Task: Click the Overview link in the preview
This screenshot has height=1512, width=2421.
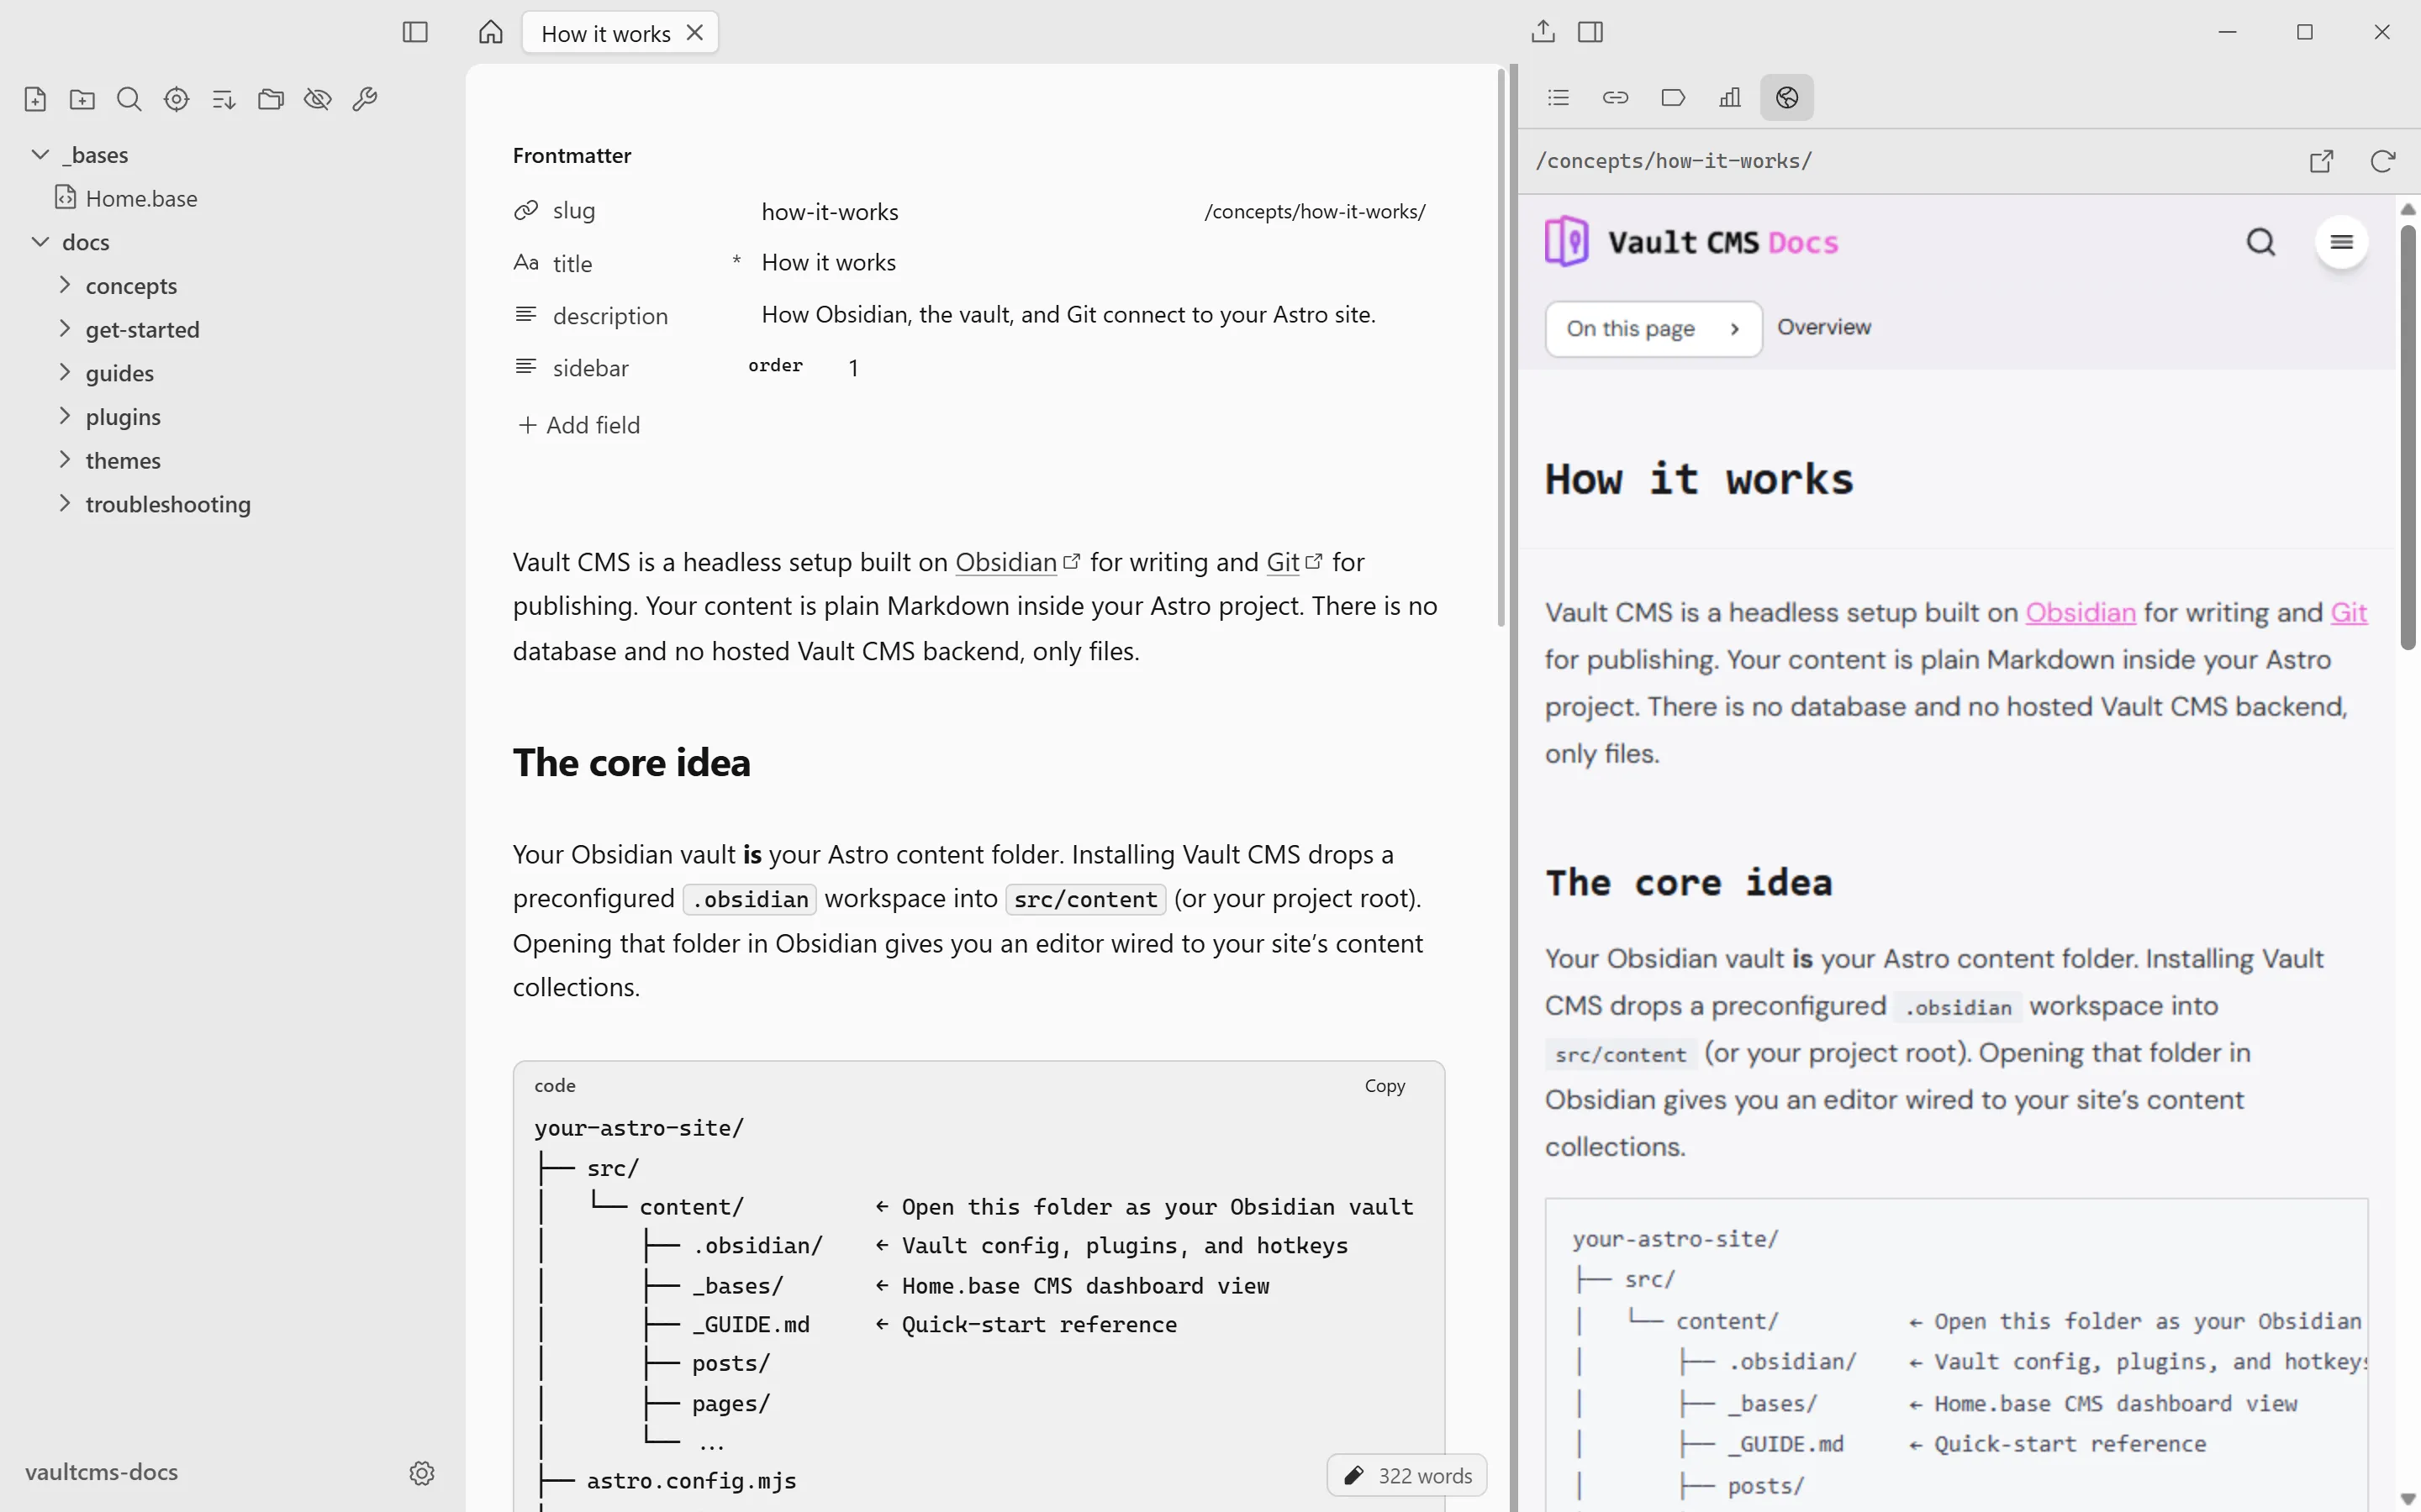Action: (1824, 327)
